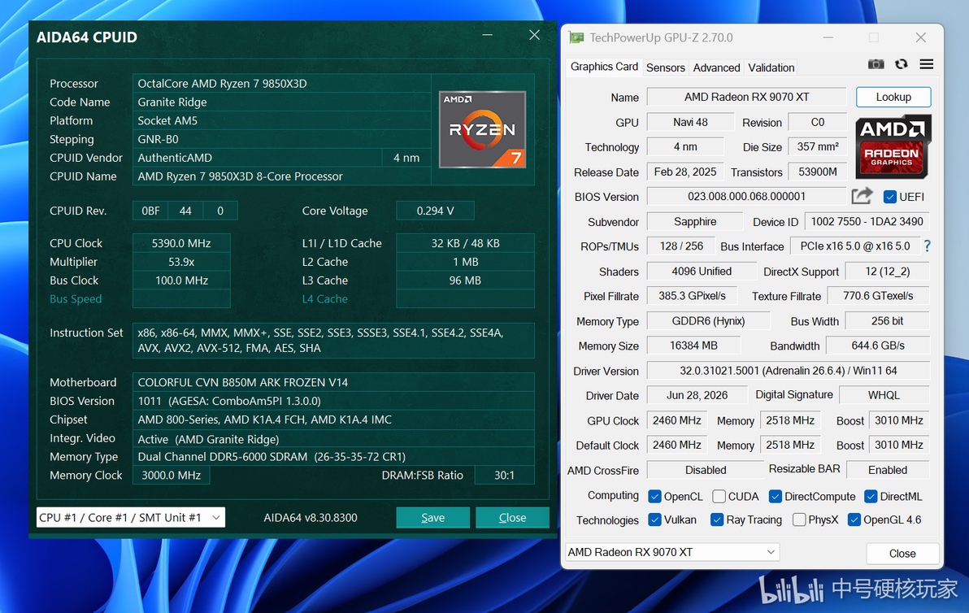Image resolution: width=969 pixels, height=613 pixels.
Task: Click the Multiplier 53.9x value
Action: (x=181, y=262)
